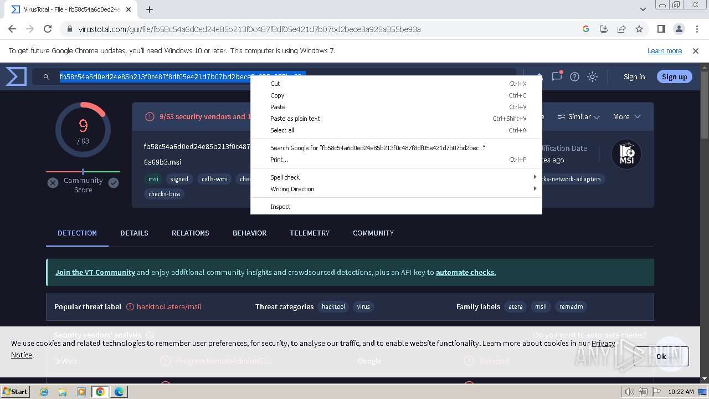The height and width of the screenshot is (399, 709).
Task: Open the Chrome side panel icon
Action: point(661,29)
